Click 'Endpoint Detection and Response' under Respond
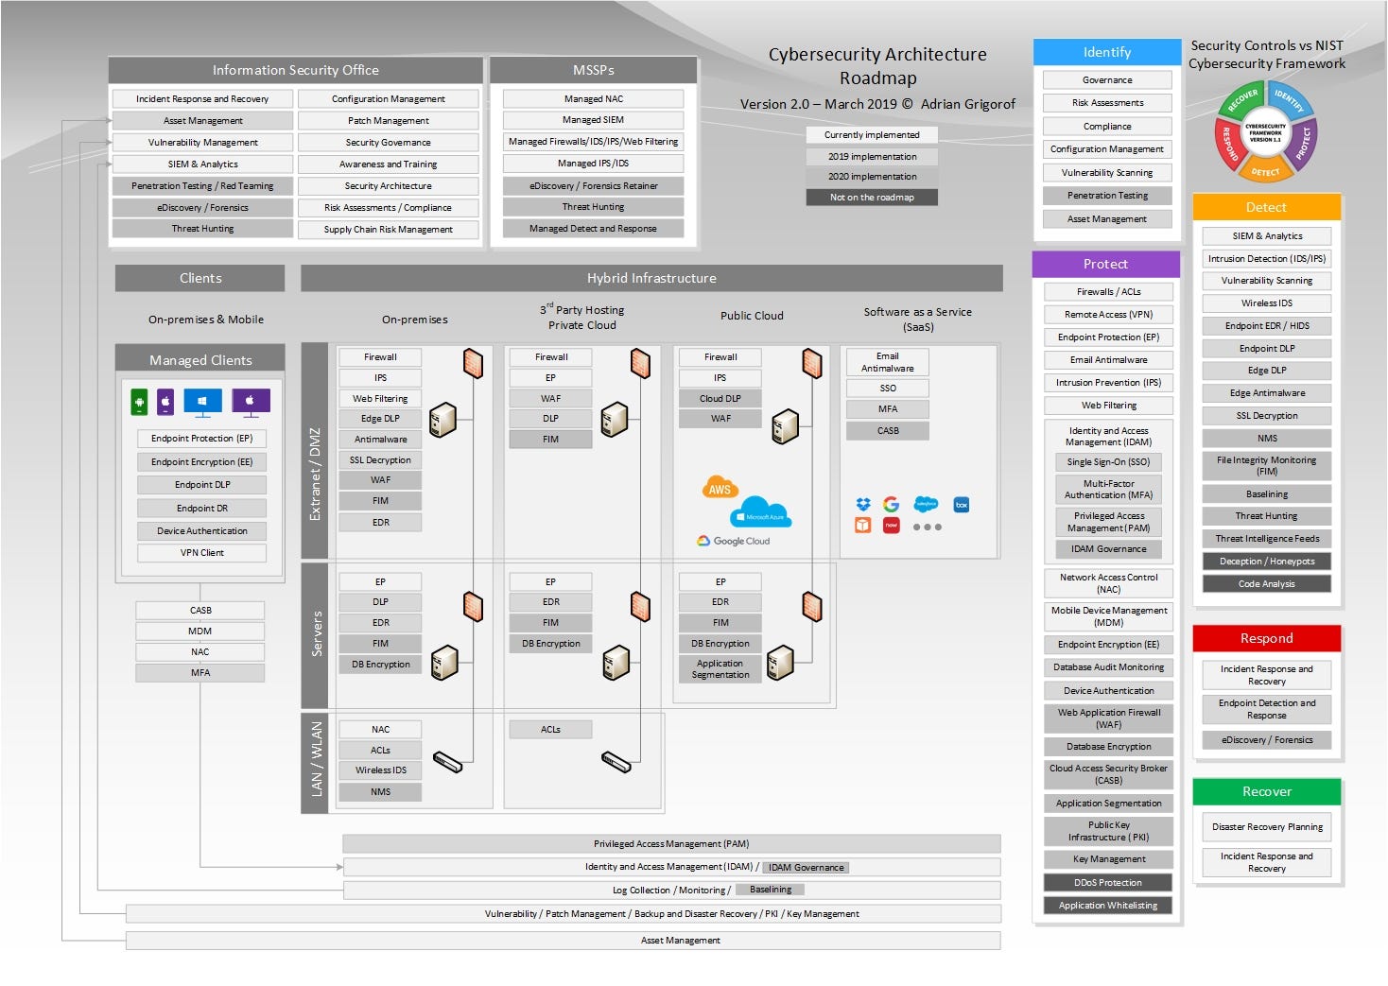Screen dimensions: 1388x986 point(1267,709)
